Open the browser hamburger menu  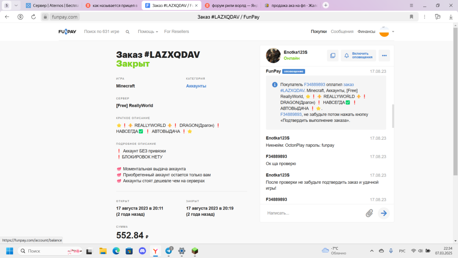tap(411, 5)
